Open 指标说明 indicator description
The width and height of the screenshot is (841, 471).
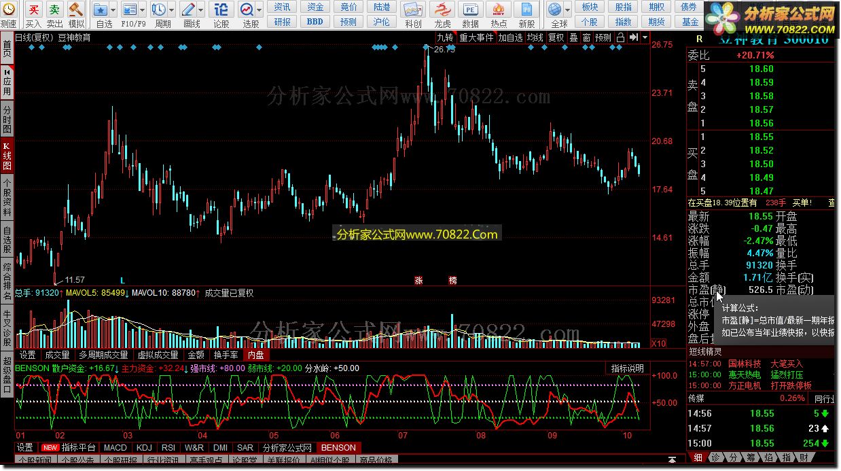627,368
